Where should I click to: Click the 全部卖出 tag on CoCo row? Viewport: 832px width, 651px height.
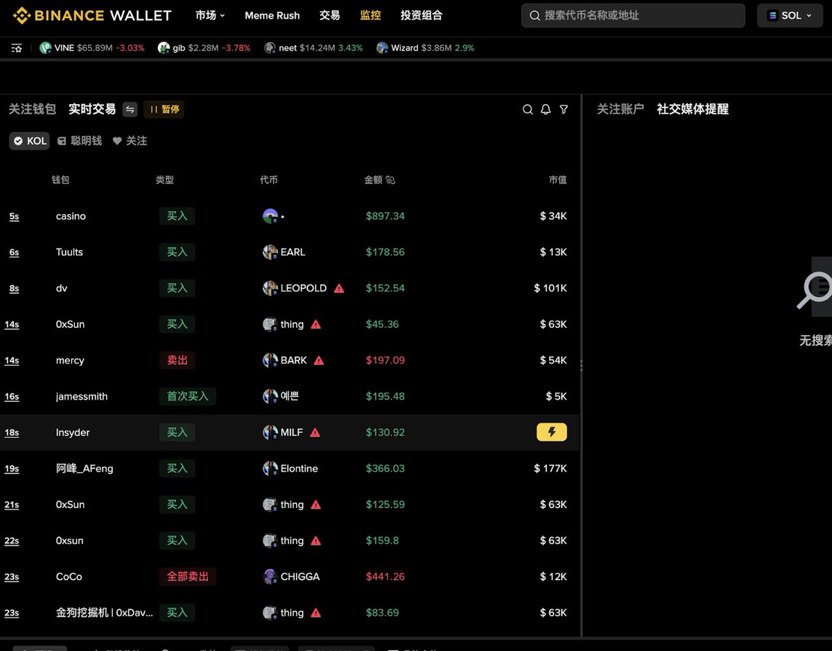(188, 577)
